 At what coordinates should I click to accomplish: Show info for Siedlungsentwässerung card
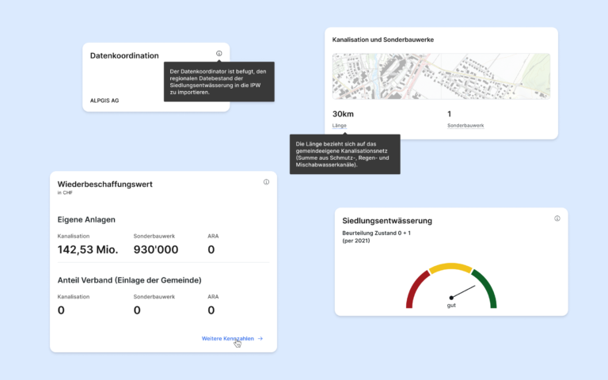(557, 218)
